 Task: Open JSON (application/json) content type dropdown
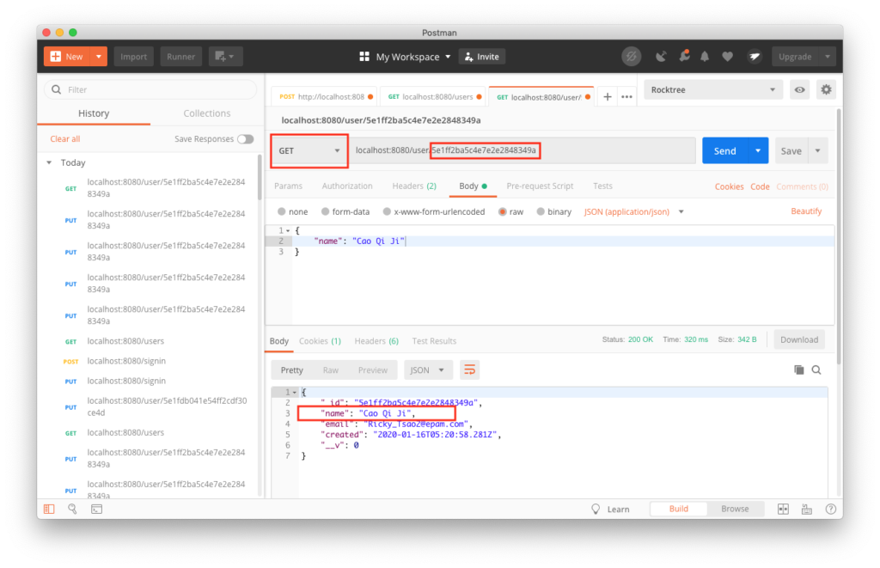coord(633,211)
